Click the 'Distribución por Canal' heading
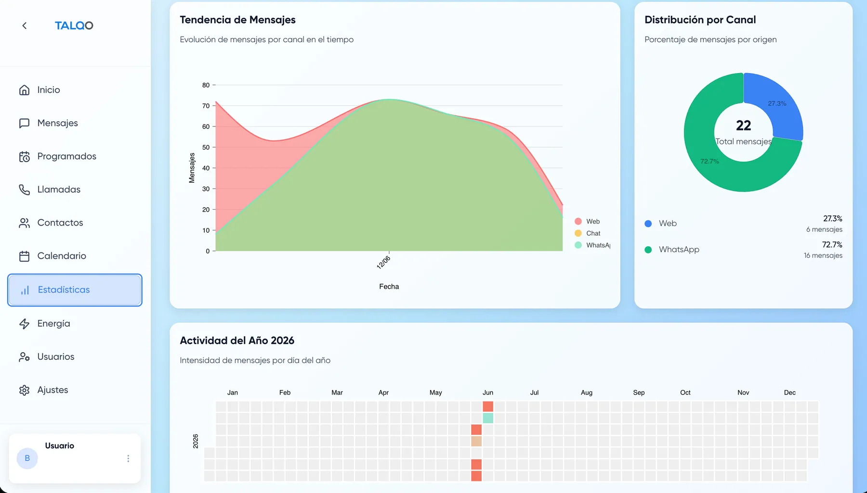This screenshot has height=493, width=867. point(700,20)
